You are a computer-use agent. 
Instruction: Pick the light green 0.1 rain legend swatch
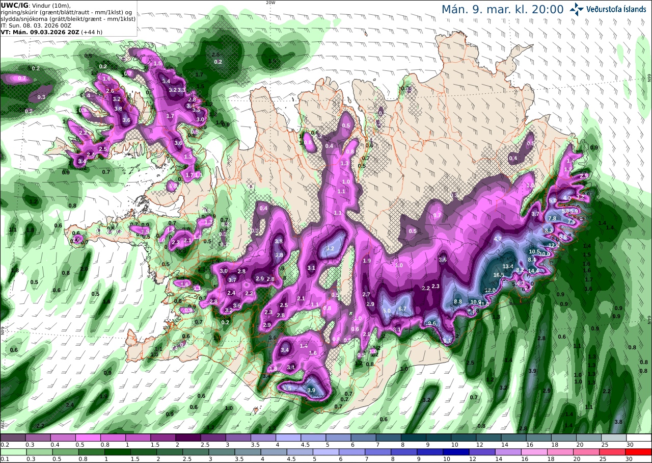click(x=13, y=452)
